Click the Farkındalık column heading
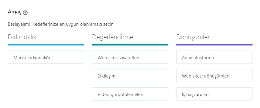This screenshot has width=260, height=108. pyautogui.click(x=22, y=37)
